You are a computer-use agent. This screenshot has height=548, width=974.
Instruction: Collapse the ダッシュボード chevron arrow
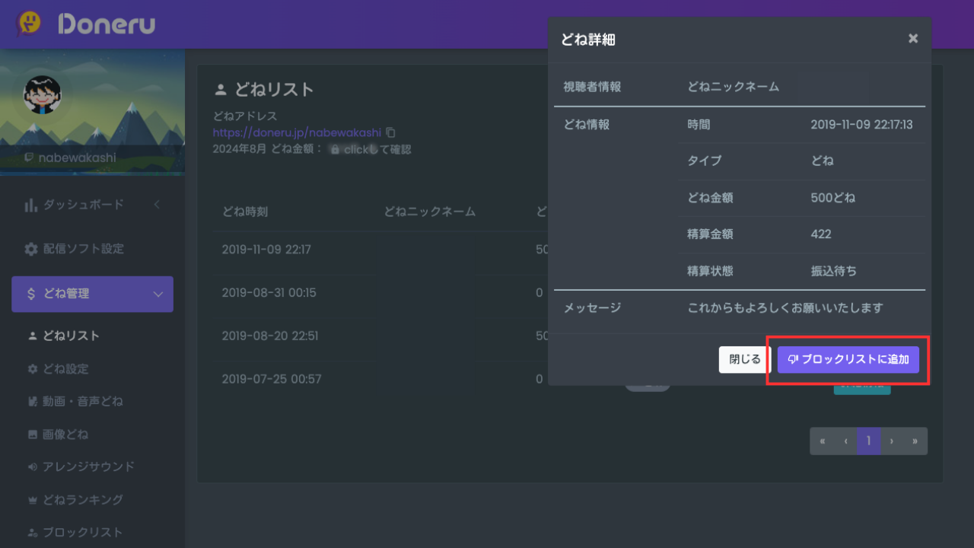tap(157, 205)
